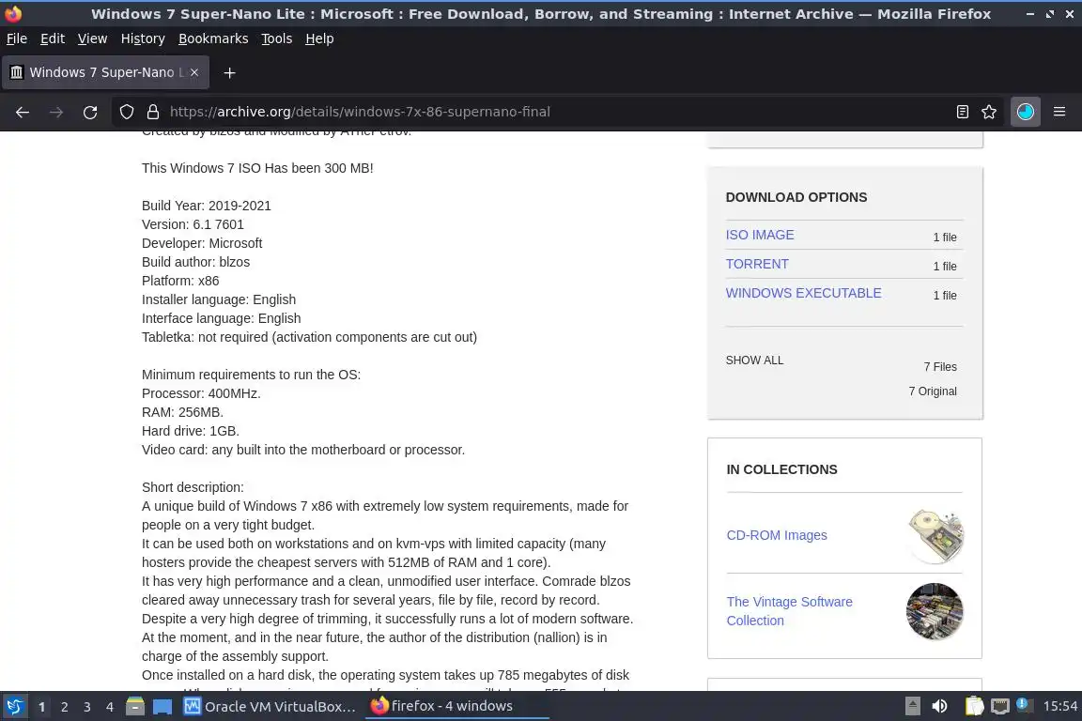Image resolution: width=1082 pixels, height=721 pixels.
Task: Click the '7 Files' count text
Action: coord(940,366)
